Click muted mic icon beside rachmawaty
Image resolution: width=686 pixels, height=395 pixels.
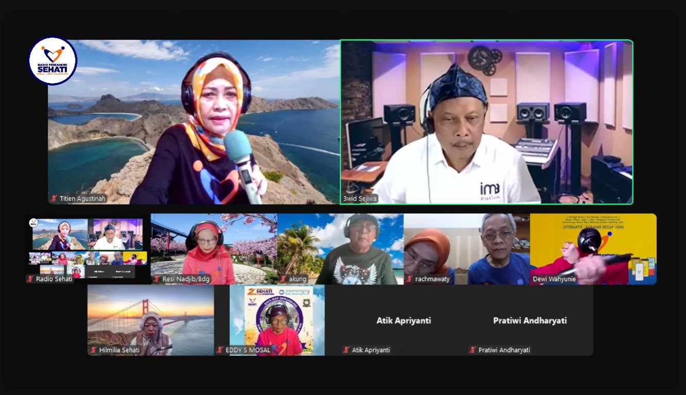coord(410,279)
